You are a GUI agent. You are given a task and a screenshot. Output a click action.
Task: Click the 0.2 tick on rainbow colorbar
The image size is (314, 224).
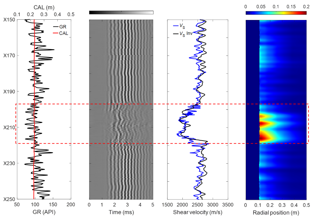click(306, 6)
